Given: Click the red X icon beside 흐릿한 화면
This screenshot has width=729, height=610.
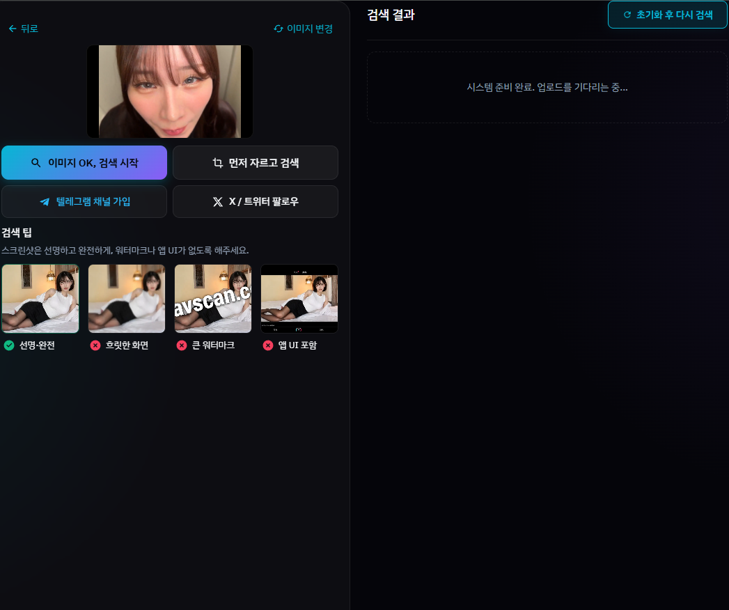Looking at the screenshot, I should click(x=95, y=345).
